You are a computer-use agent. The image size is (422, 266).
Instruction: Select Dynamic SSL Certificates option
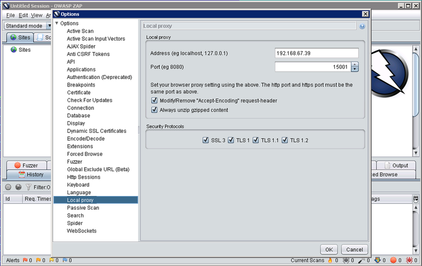97,131
